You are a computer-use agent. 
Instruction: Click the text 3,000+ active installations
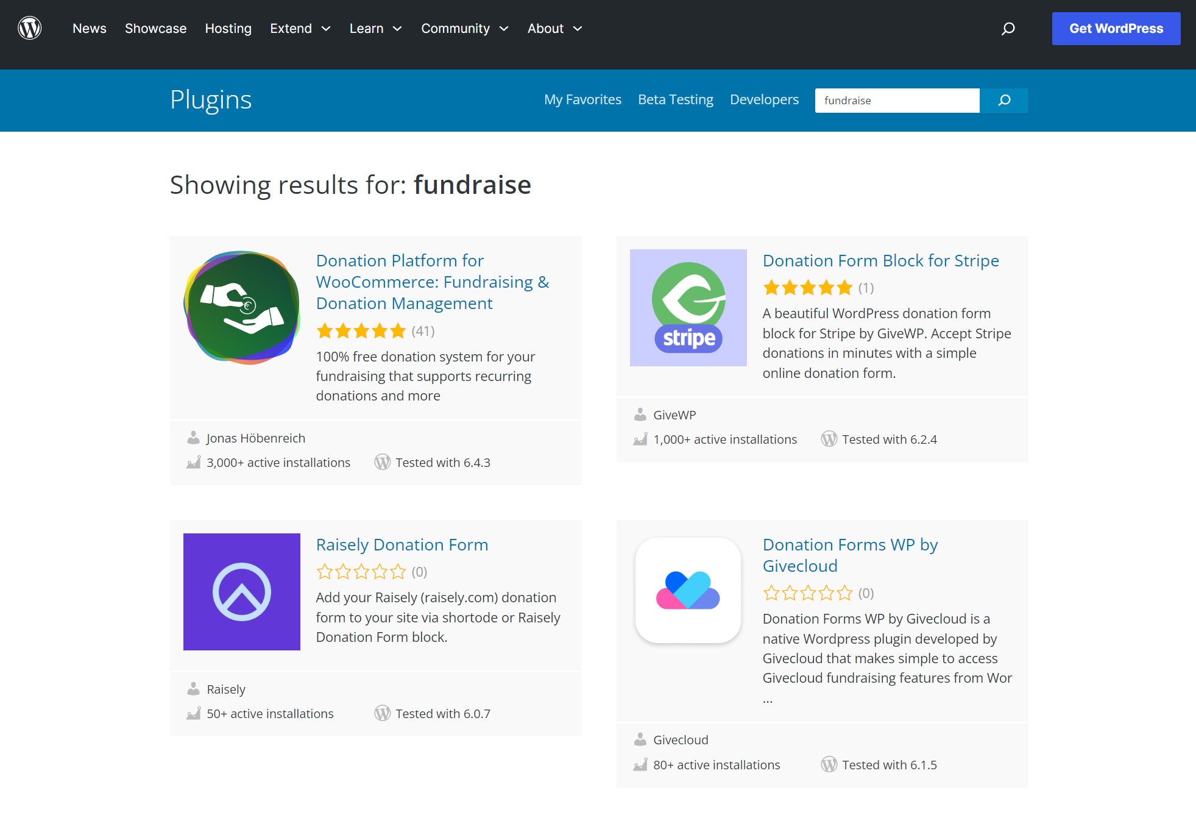pyautogui.click(x=278, y=463)
